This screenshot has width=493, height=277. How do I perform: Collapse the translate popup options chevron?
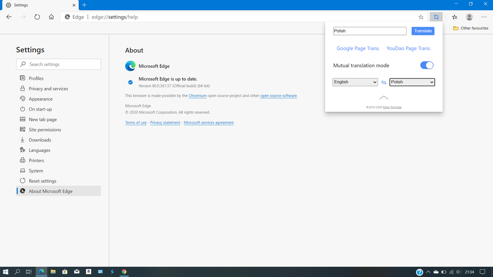point(383,98)
